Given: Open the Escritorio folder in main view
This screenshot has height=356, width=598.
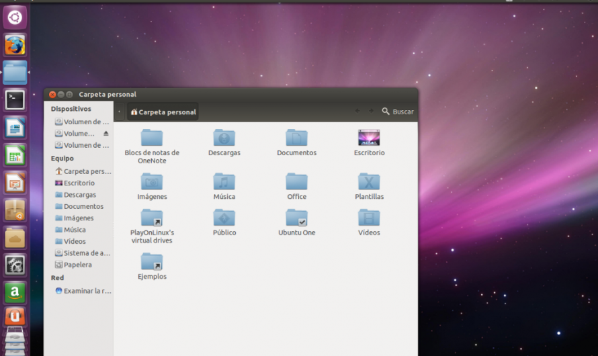Looking at the screenshot, I should click(369, 138).
